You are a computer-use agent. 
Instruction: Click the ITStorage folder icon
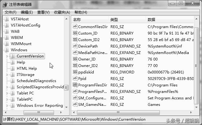[13, 75]
